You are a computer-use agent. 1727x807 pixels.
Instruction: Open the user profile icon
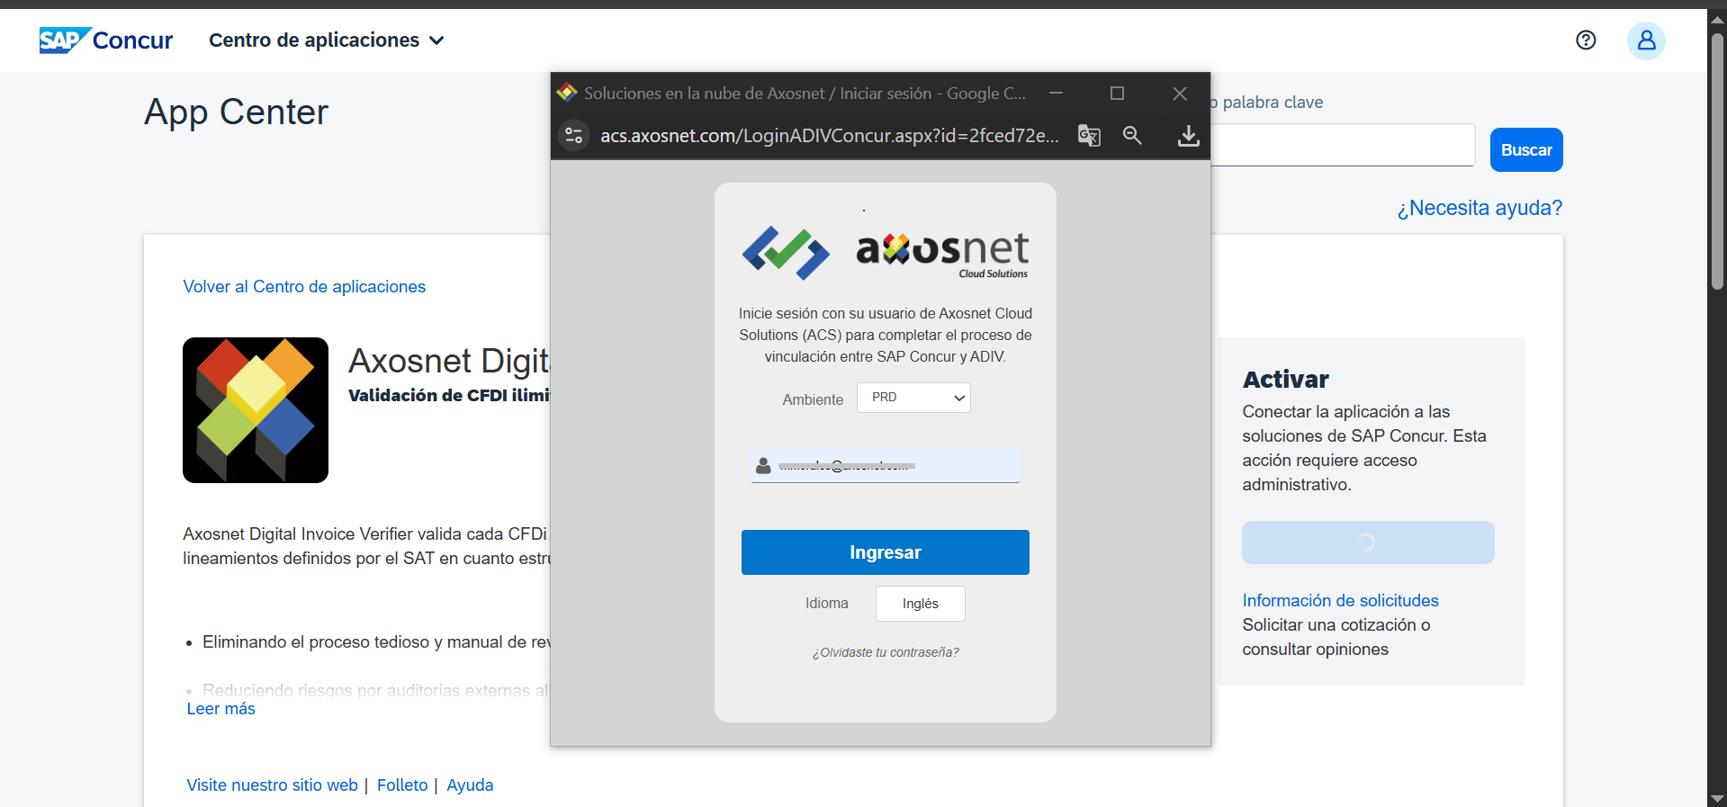pyautogui.click(x=1645, y=40)
